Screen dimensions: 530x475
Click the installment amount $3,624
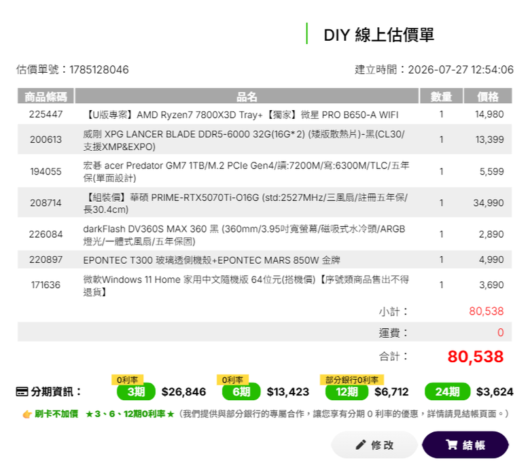coord(495,392)
